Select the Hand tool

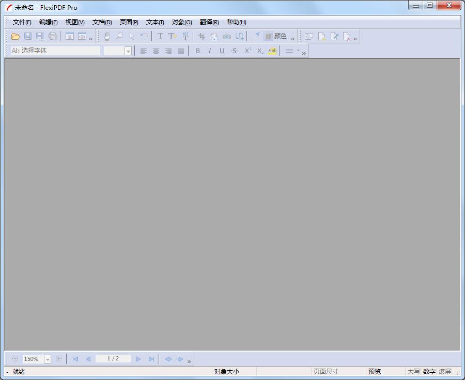[x=107, y=36]
